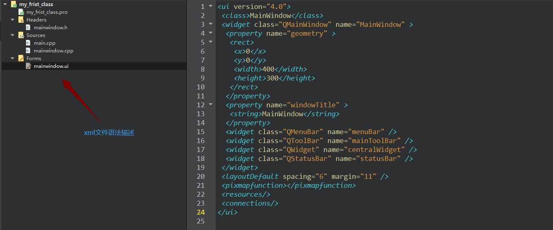The image size is (553, 230).
Task: Select main.cpp in the project tree
Action: (x=44, y=43)
